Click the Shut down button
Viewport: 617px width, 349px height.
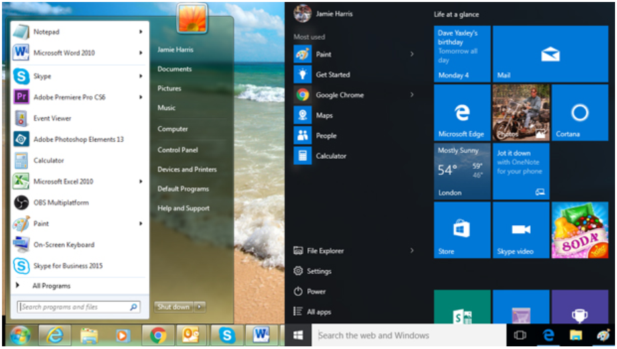(174, 307)
